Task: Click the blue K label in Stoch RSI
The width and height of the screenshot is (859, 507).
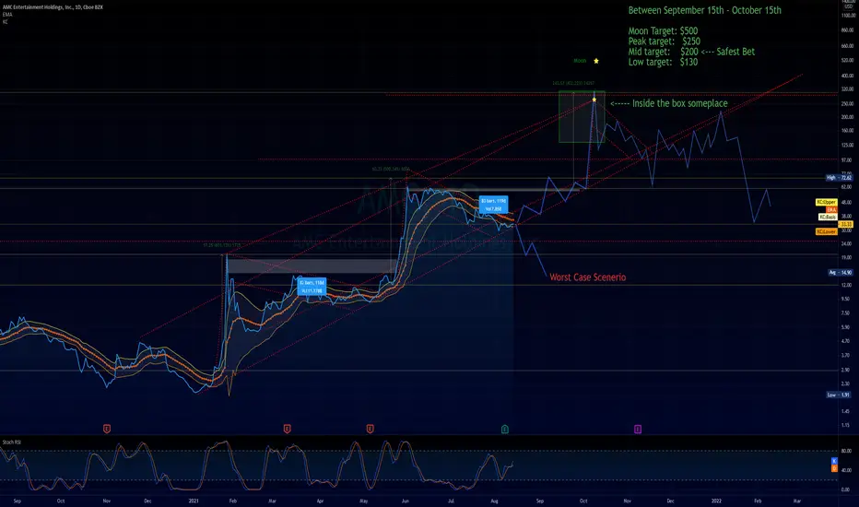Action: [x=834, y=461]
